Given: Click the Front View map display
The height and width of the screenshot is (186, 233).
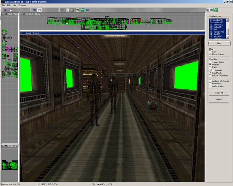Looking at the screenshot, I should (112, 23).
